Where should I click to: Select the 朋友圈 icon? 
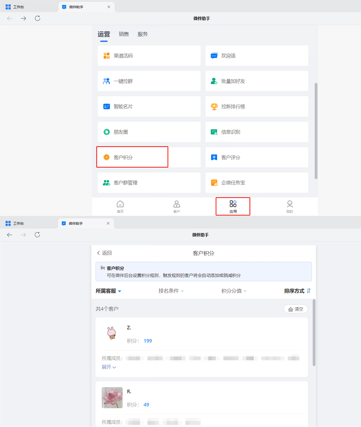[106, 132]
